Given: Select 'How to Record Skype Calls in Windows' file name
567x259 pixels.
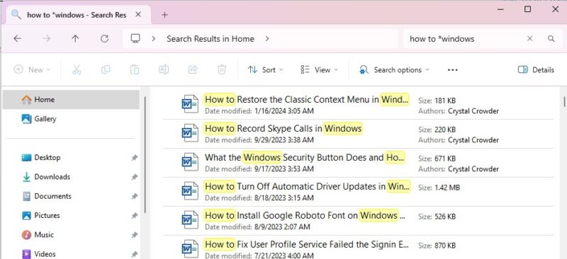Looking at the screenshot, I should [283, 128].
